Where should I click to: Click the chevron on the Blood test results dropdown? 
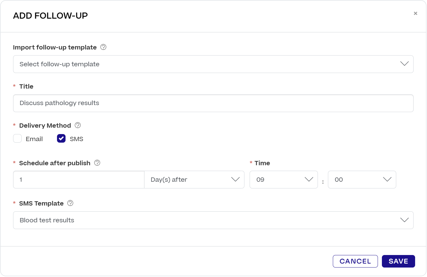pos(404,220)
